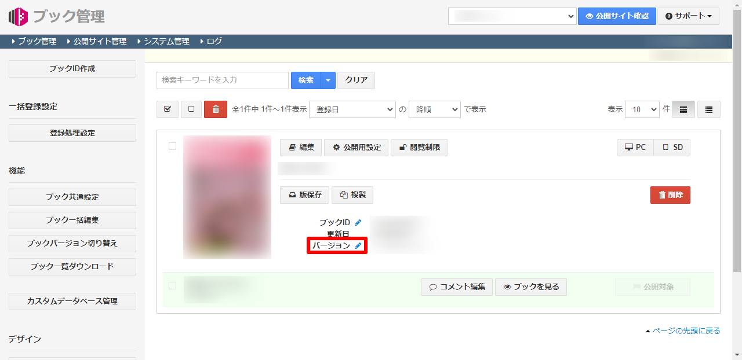This screenshot has height=360, width=742.
Task: Click the pencil icon beside ブックID
Action: tap(359, 222)
